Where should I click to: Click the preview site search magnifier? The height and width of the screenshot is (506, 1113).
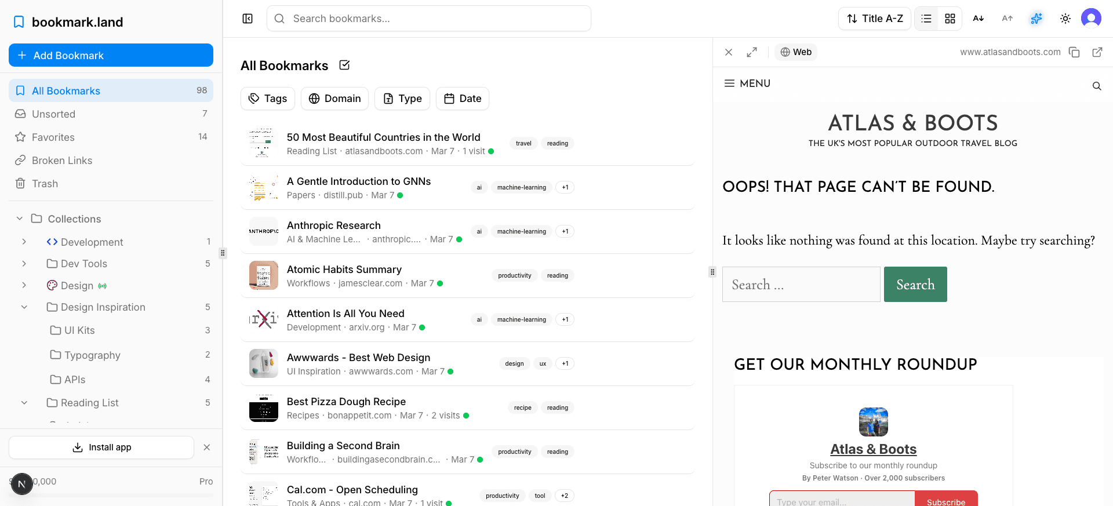click(1097, 86)
